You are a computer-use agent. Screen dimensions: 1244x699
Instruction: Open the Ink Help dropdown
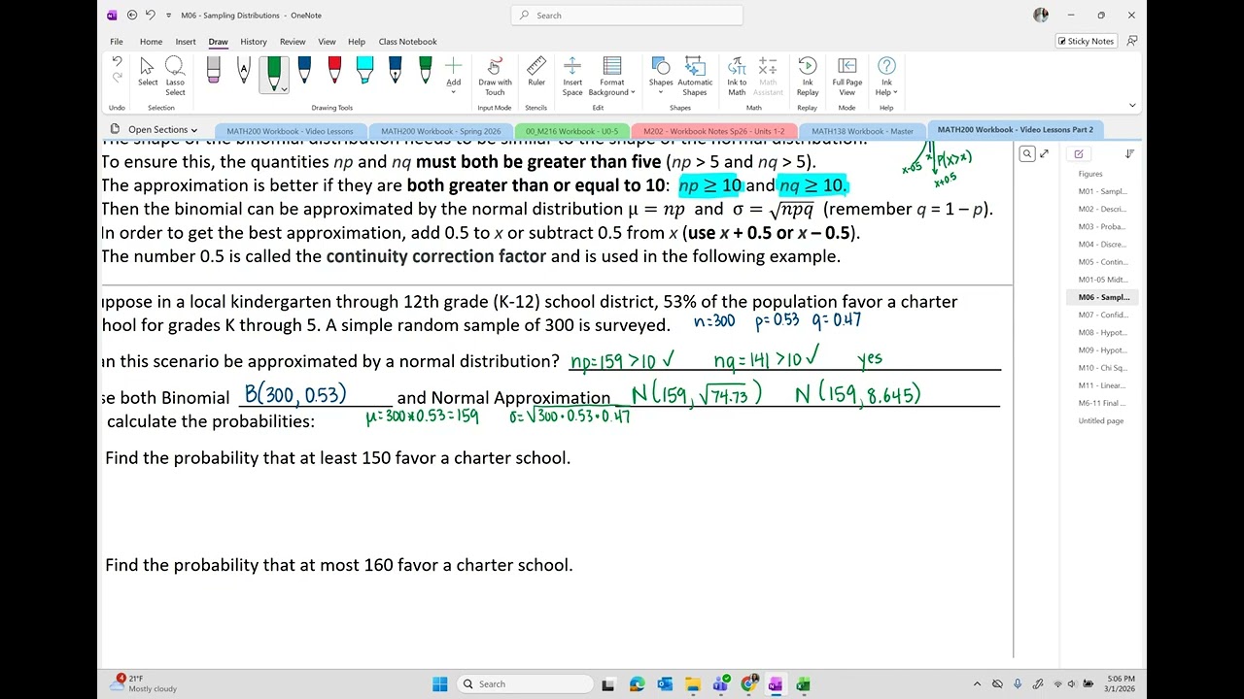click(x=886, y=76)
